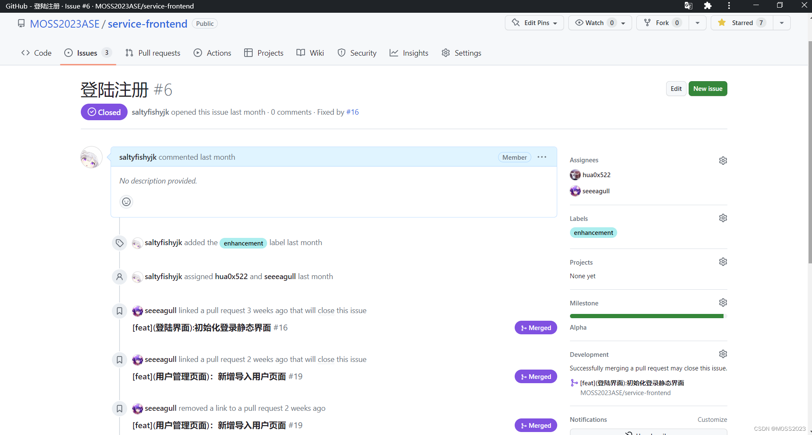Expand the Fork options dropdown arrow
The width and height of the screenshot is (812, 435).
click(x=698, y=23)
